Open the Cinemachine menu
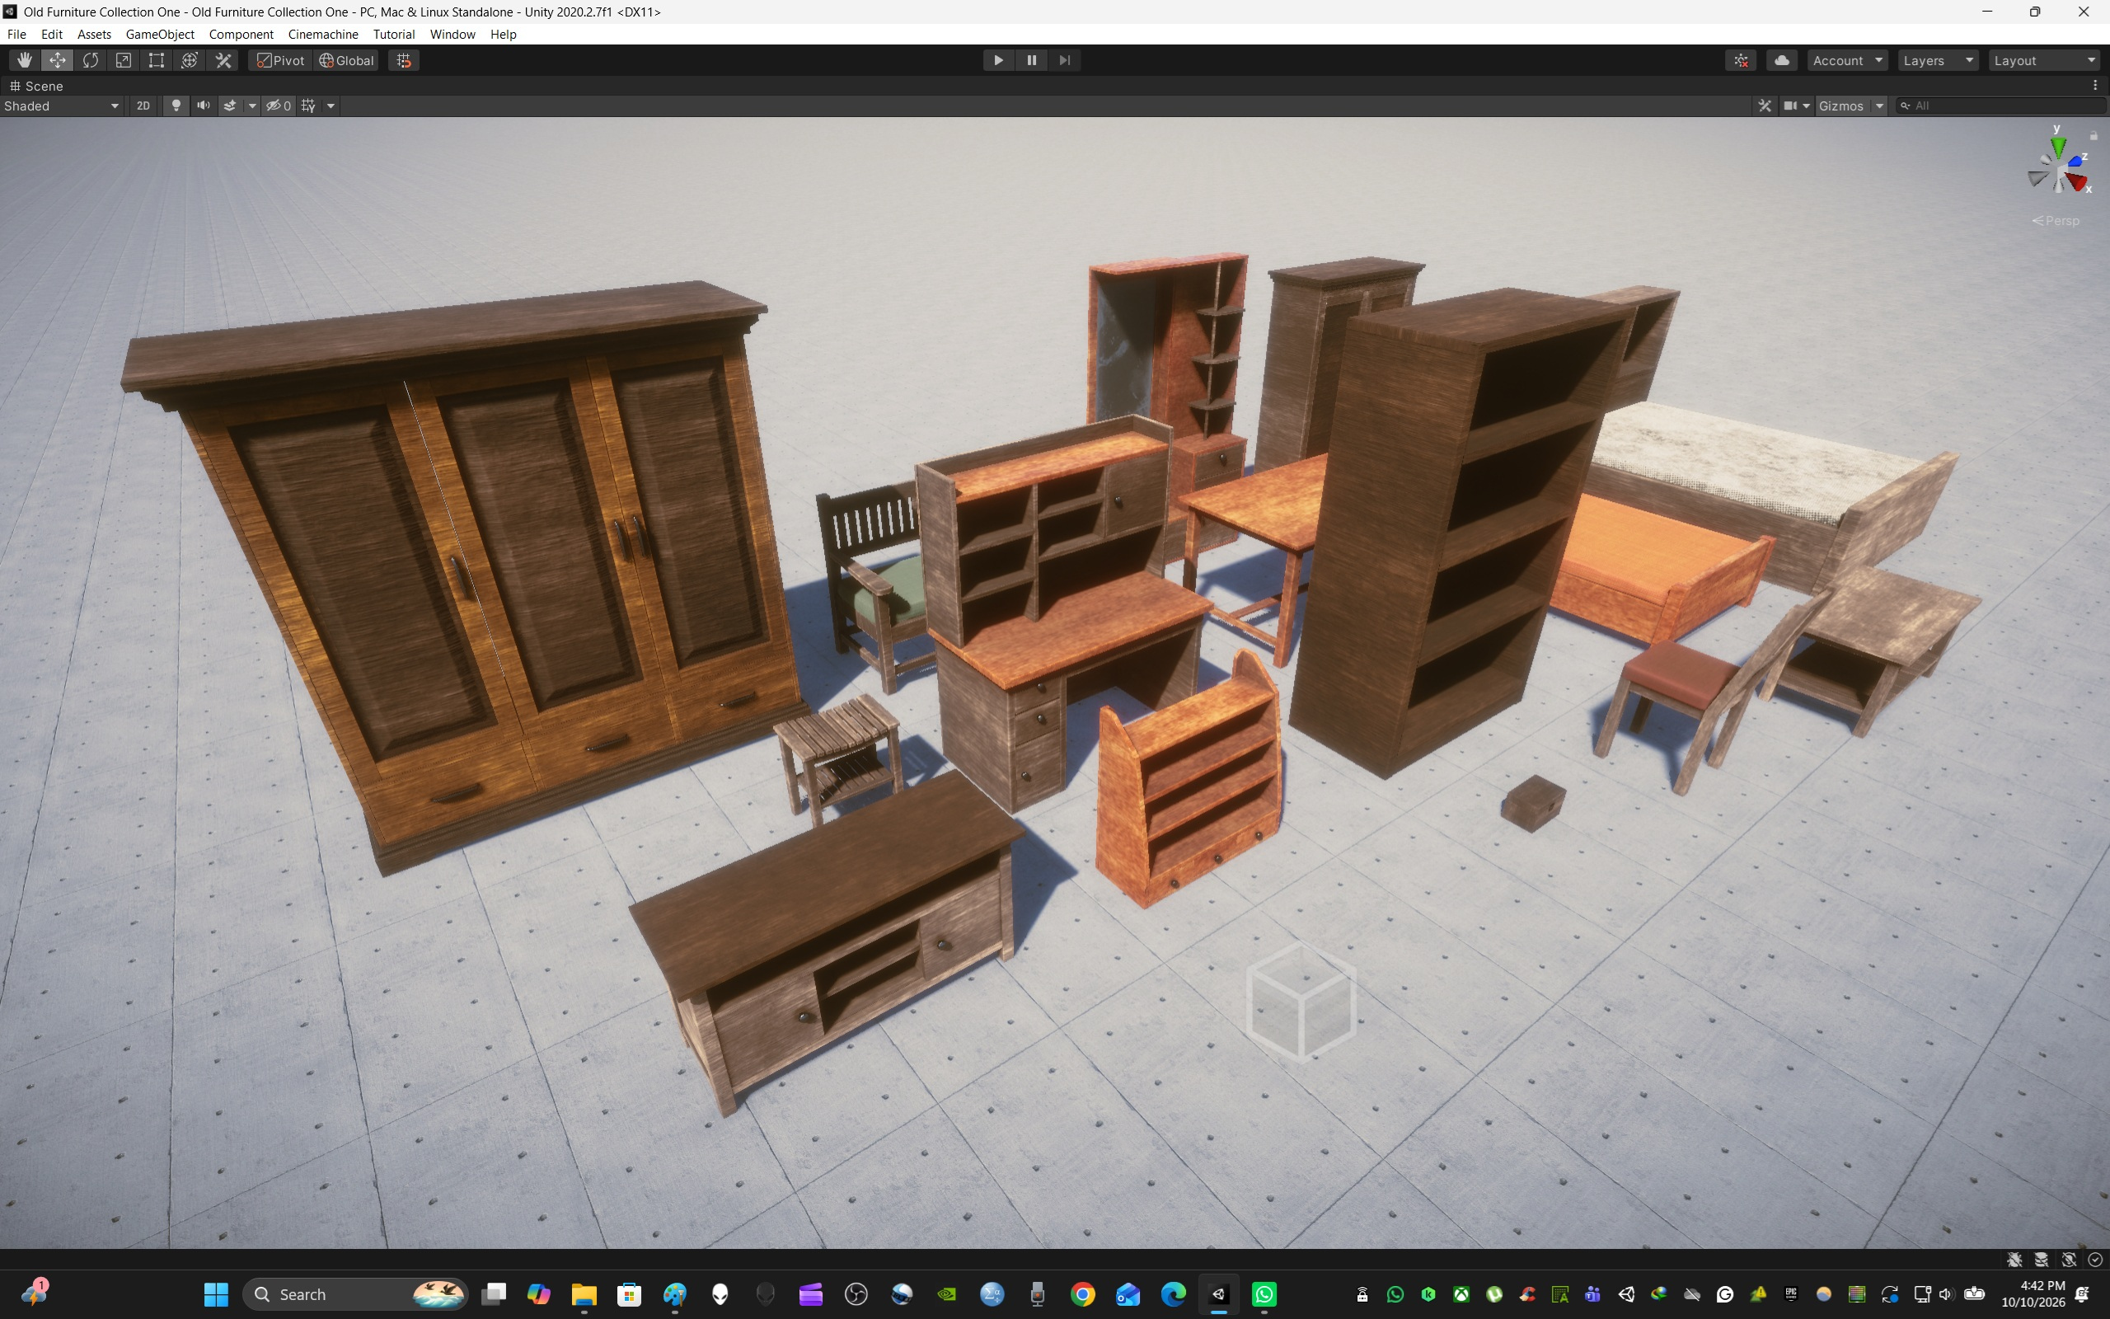Screen dimensions: 2110x1319 pyautogui.click(x=323, y=34)
